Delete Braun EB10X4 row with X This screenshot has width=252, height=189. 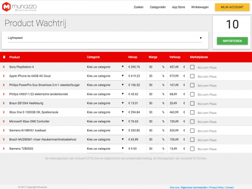pos(4,103)
